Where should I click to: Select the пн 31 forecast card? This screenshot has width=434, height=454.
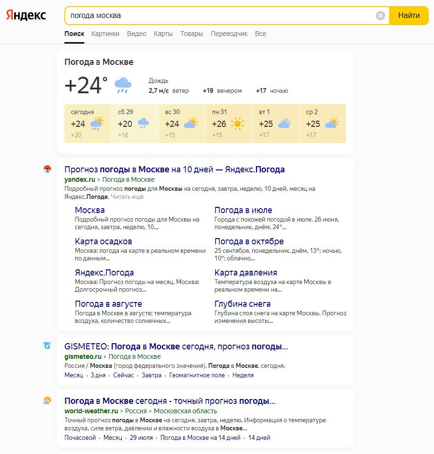coord(229,124)
